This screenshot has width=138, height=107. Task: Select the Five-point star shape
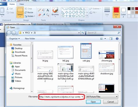tap(70, 16)
